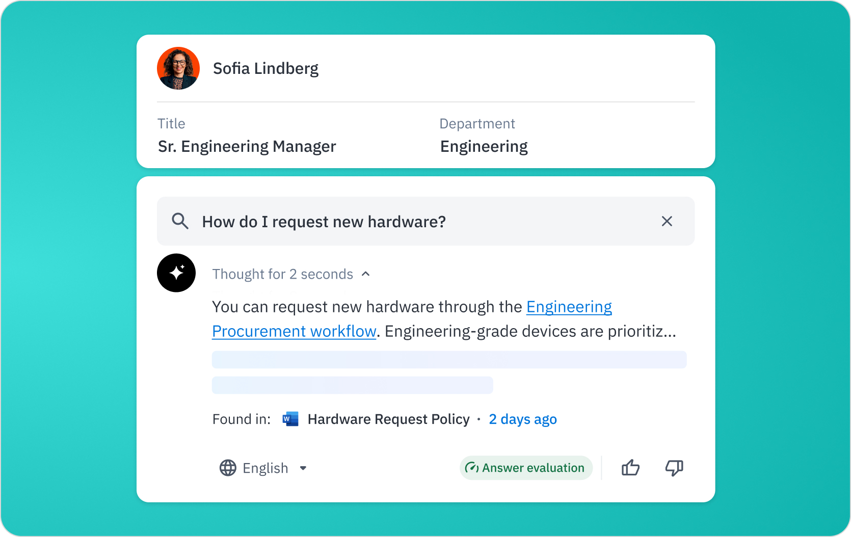Viewport: 851px width, 537px height.
Task: Toggle the Answer evaluation indicator
Action: pyautogui.click(x=526, y=468)
